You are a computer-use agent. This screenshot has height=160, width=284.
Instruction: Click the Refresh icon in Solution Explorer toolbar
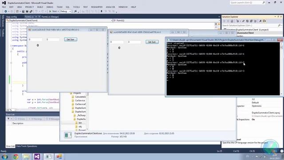(247, 21)
